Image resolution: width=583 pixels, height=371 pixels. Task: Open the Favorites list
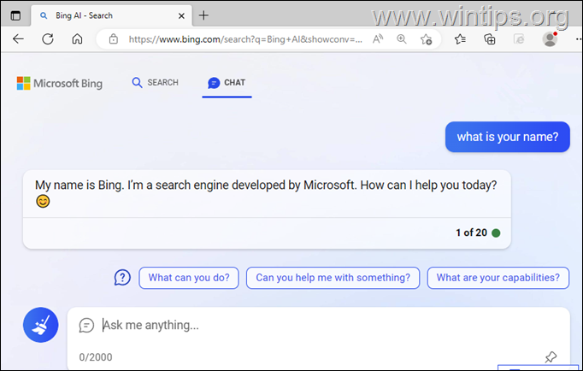(460, 39)
